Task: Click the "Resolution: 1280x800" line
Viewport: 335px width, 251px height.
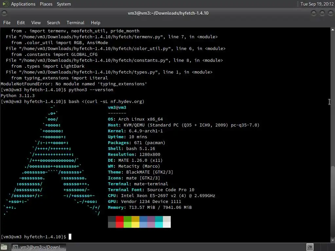Action: tap(134, 154)
